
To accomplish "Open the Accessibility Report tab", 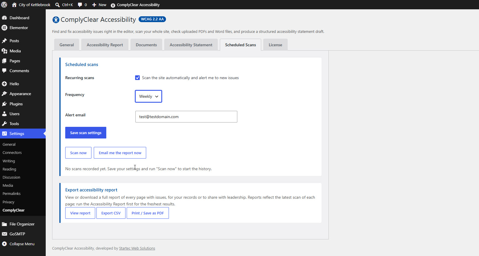I will pyautogui.click(x=105, y=45).
